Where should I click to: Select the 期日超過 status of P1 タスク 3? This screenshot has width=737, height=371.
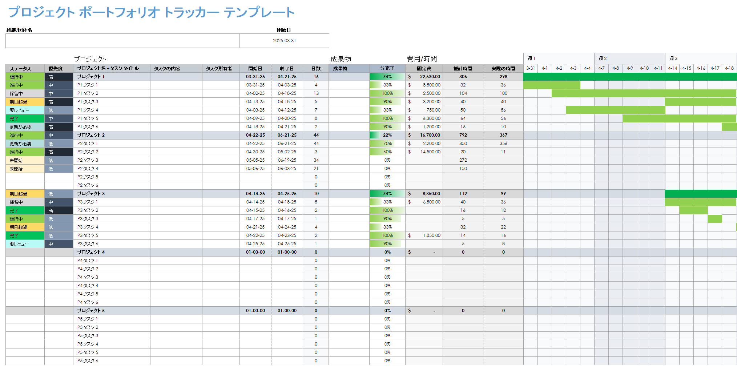(x=25, y=102)
